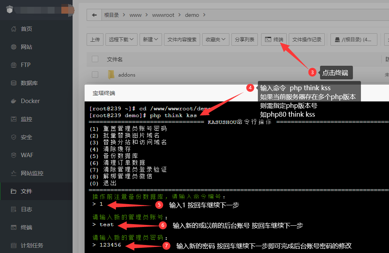Go to 网站 in sidebar

pos(36,47)
